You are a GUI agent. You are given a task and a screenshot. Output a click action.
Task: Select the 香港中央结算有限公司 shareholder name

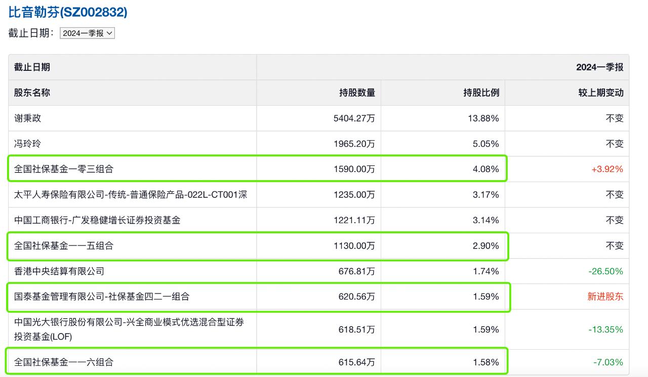point(59,271)
